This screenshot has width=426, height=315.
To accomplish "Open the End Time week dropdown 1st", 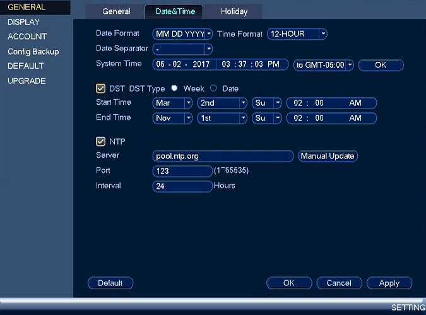I will click(x=222, y=118).
